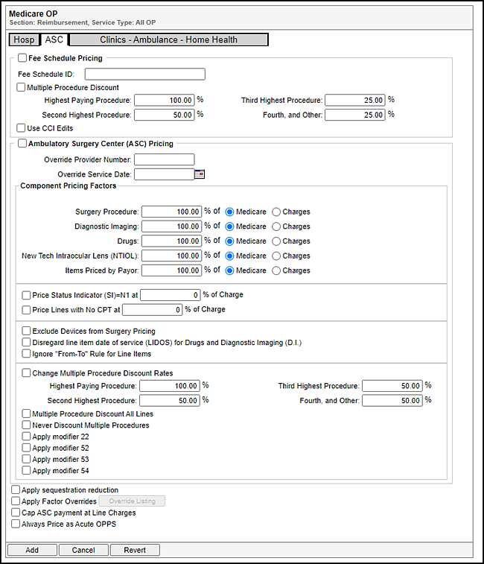Click the Items Priced by Payor percentage field
The width and height of the screenshot is (484, 564).
coord(171,270)
